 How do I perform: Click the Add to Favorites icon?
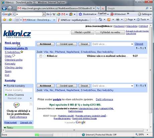coord(10,20)
